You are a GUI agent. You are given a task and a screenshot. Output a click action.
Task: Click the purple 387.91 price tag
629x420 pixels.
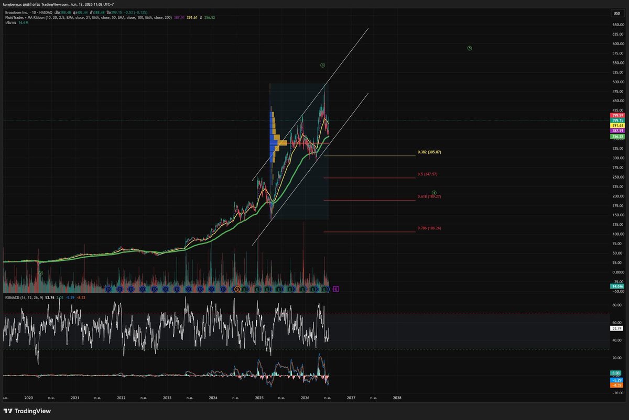coord(616,131)
